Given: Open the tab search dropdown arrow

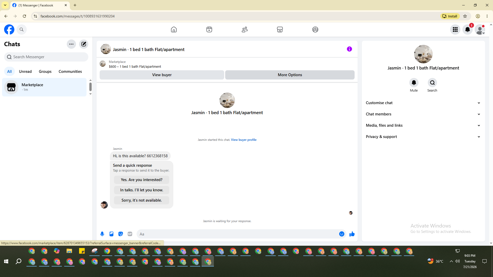Looking at the screenshot, I should coord(5,5).
